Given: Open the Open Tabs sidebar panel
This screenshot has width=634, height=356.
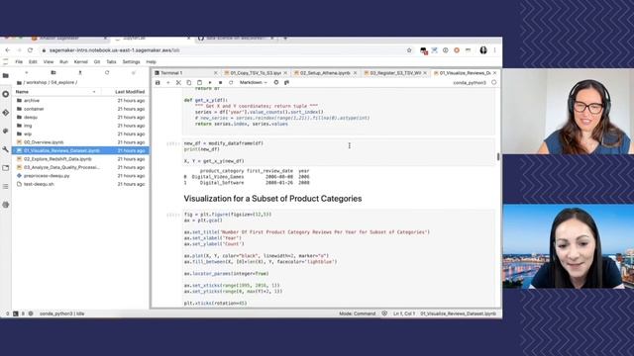Looking at the screenshot, I should 5,168.
